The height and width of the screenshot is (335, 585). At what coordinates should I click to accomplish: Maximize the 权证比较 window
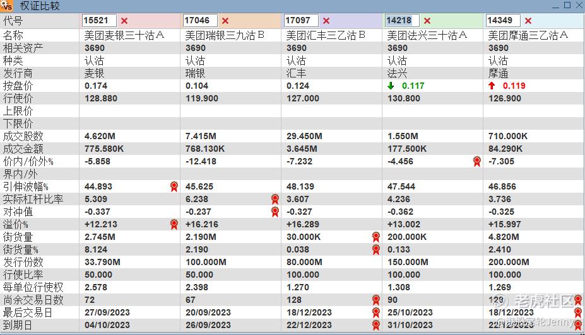[x=567, y=5]
